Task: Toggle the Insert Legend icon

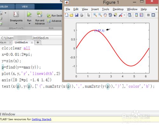Action: point(142,15)
